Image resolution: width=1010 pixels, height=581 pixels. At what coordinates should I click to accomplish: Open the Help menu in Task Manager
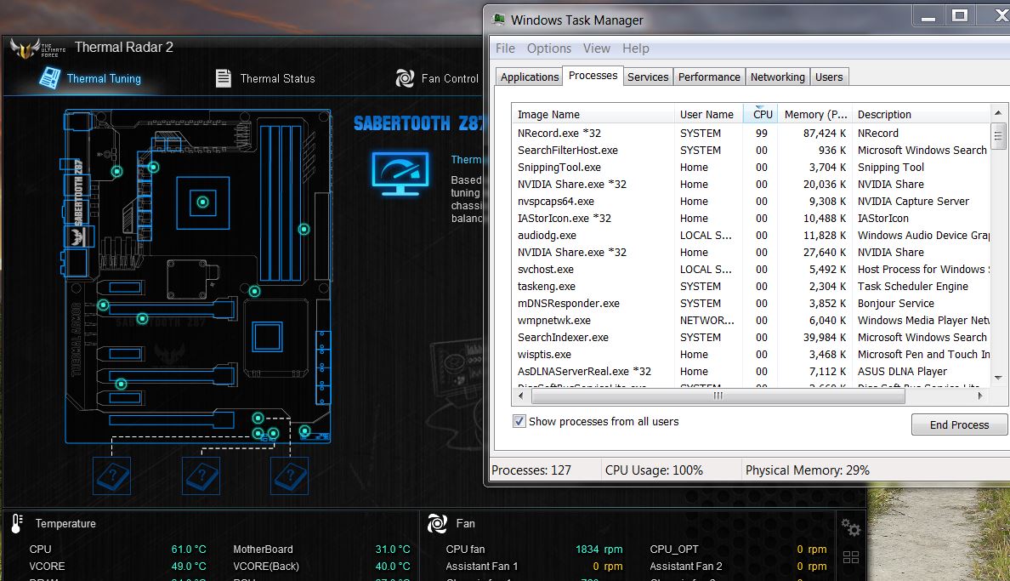636,48
